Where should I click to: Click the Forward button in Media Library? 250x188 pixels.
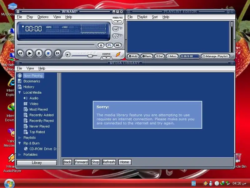81,162
